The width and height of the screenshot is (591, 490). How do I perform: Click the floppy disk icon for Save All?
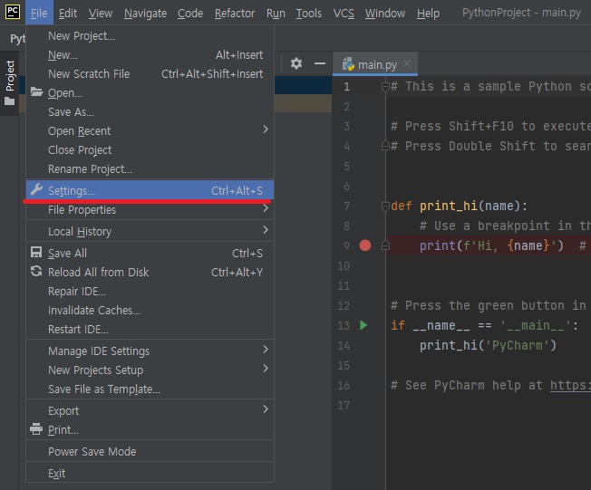point(36,252)
